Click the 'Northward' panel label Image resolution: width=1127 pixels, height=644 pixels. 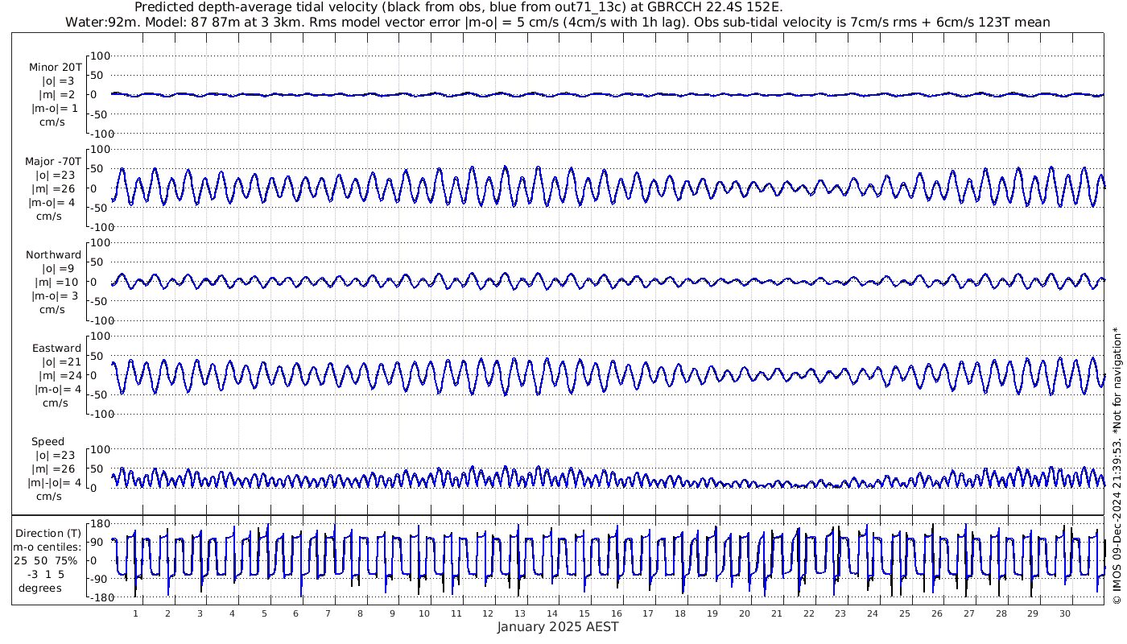(x=54, y=255)
